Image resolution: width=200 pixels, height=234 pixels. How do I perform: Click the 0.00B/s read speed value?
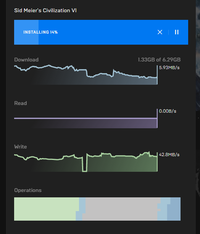tap(168, 111)
